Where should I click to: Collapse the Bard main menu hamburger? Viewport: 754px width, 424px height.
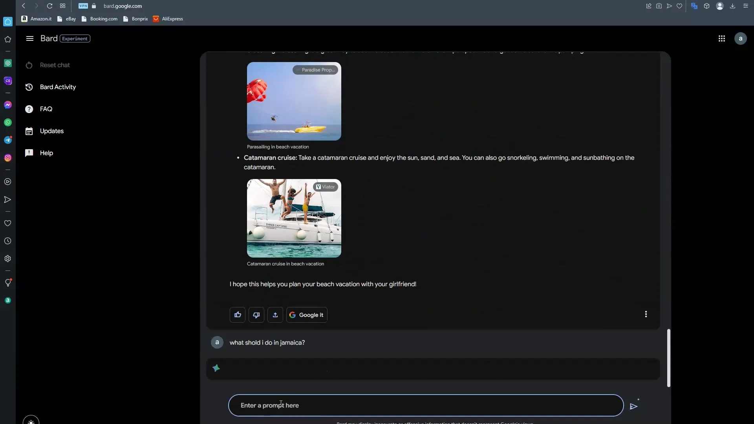coord(30,38)
